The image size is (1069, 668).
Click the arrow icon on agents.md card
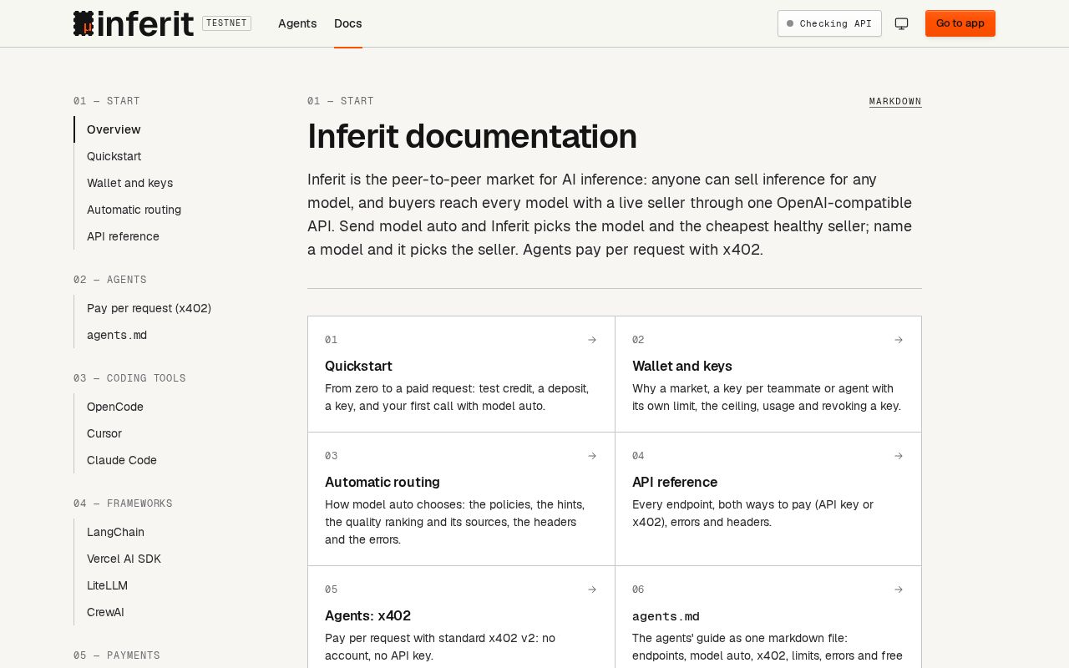[x=899, y=590]
